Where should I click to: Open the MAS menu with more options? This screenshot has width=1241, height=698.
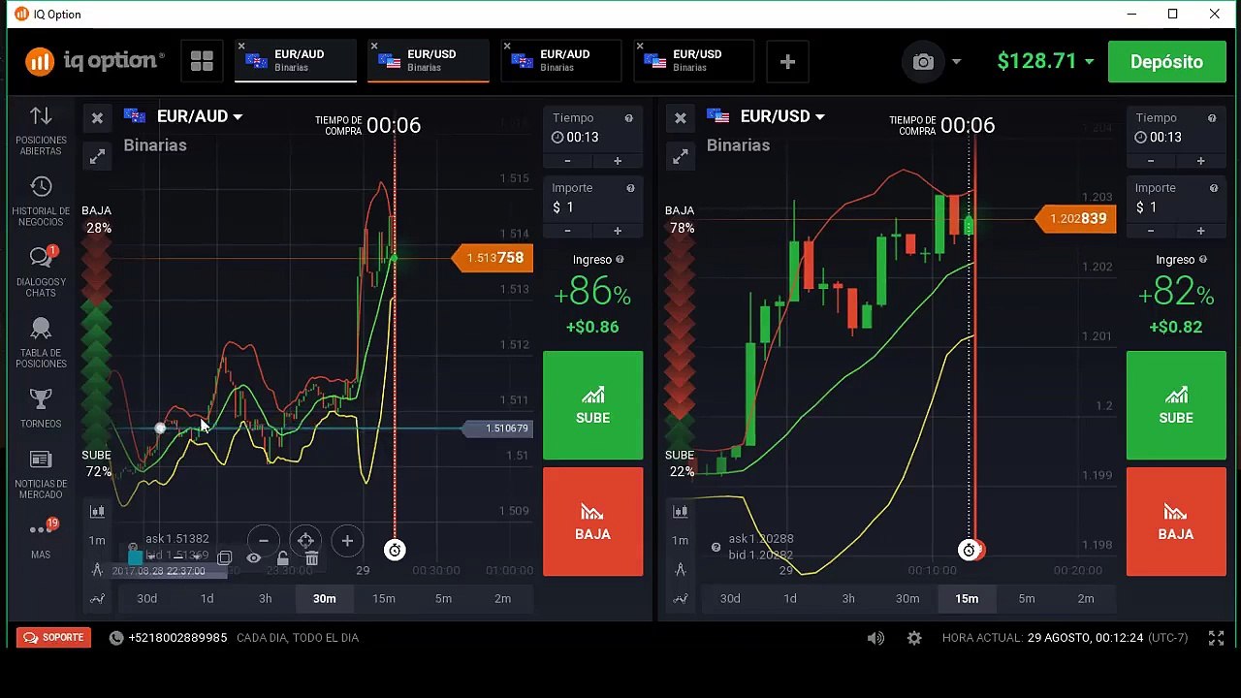41,538
